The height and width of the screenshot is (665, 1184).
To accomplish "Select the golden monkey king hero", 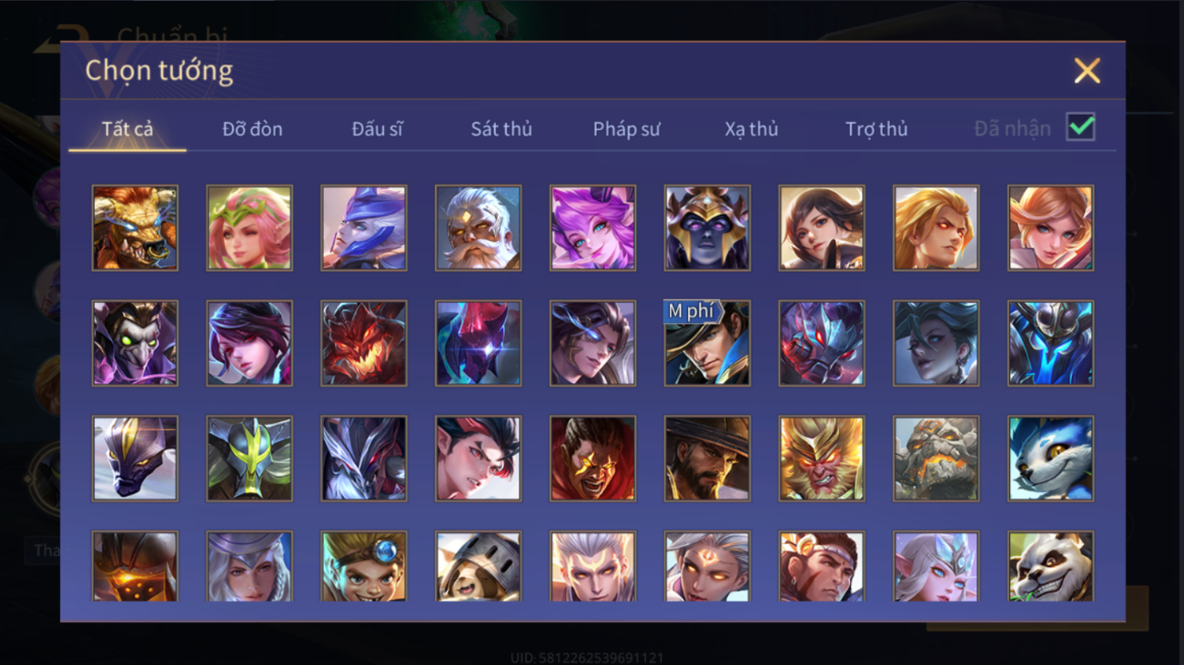I will tap(822, 459).
